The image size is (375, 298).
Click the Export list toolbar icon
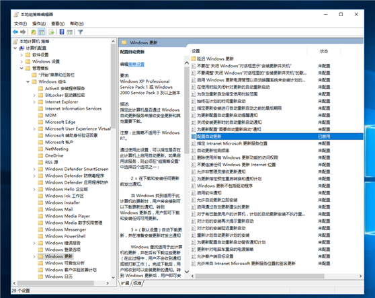[52, 32]
